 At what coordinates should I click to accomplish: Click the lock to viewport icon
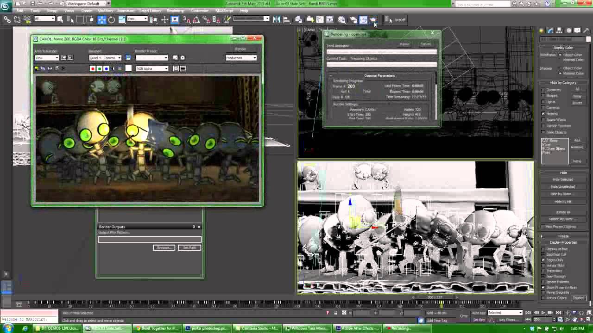click(128, 58)
